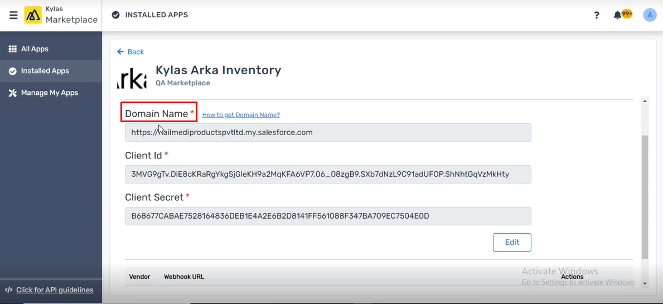The image size is (663, 304).
Task: Click the Webhook URL column header
Action: click(184, 277)
